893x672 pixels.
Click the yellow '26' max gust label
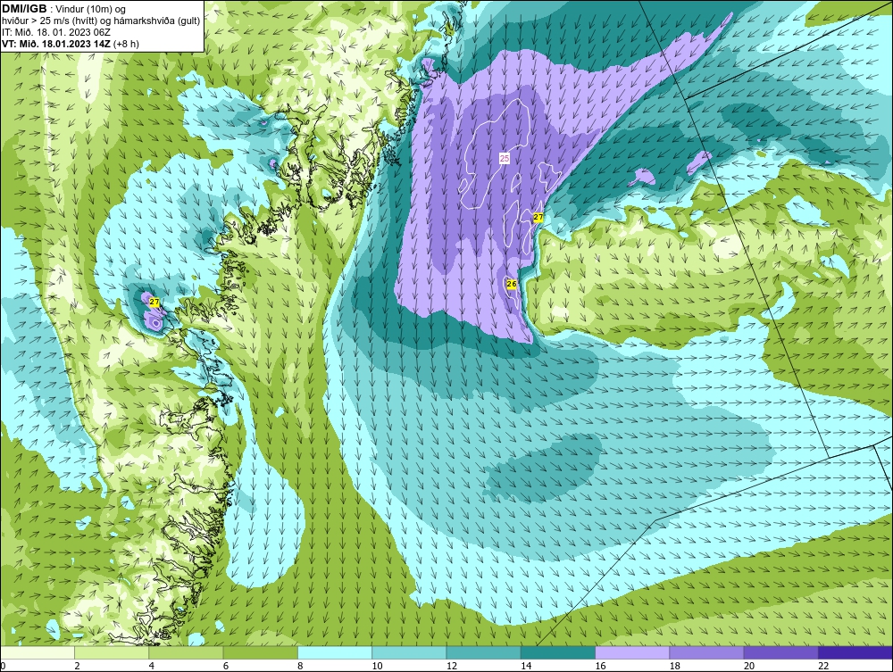(x=512, y=284)
